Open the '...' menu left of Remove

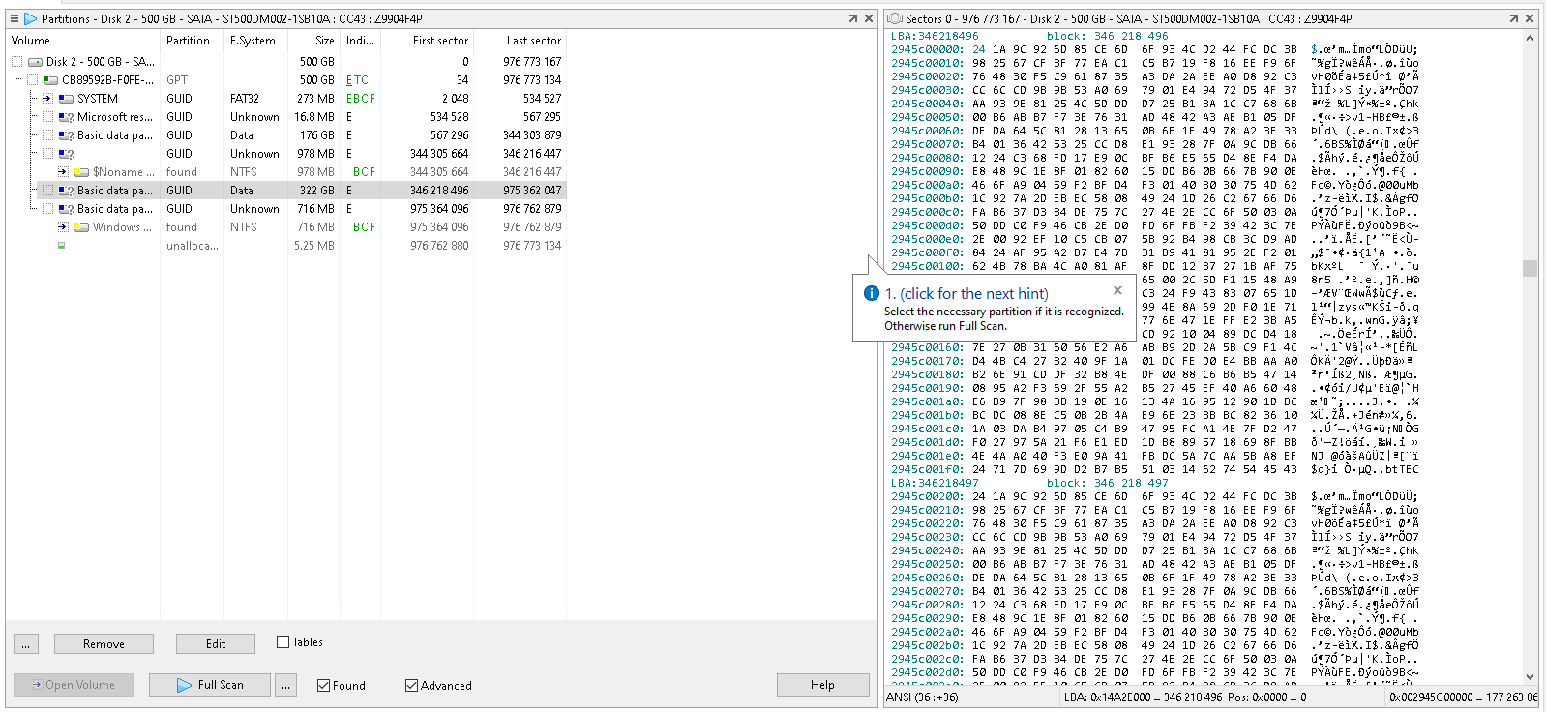click(26, 644)
